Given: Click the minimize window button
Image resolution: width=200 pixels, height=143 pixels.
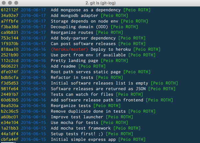Looking at the screenshot, I should pyautogui.click(x=10, y=3).
